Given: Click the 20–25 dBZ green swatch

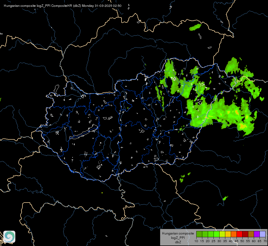Looking at the screenshot, I should [211, 234].
